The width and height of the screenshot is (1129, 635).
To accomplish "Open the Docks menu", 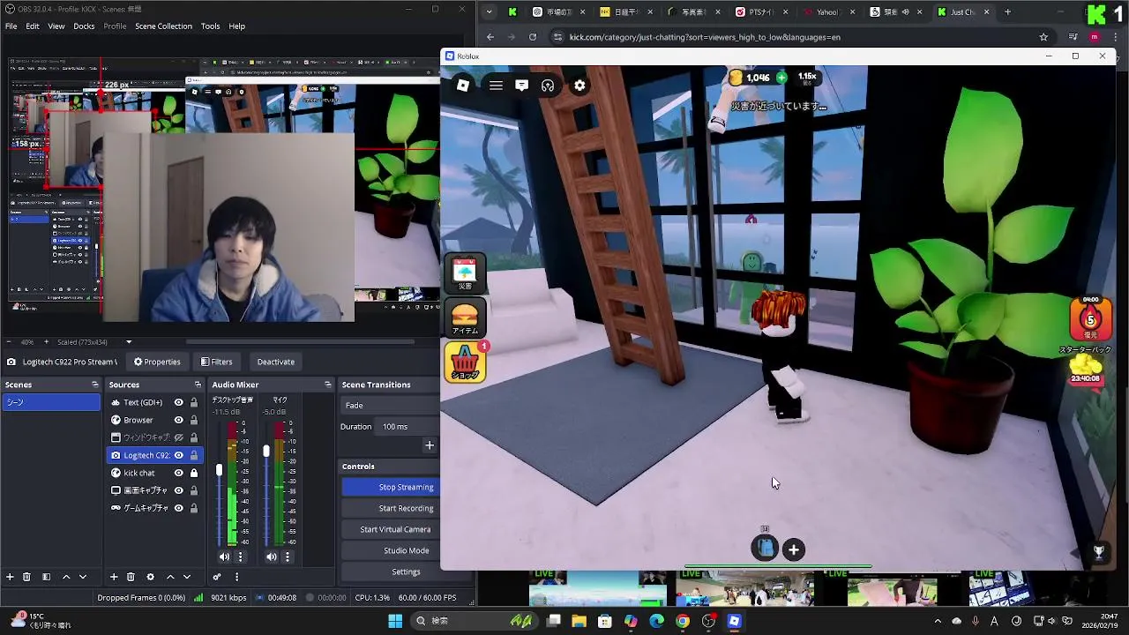I will pyautogui.click(x=84, y=26).
